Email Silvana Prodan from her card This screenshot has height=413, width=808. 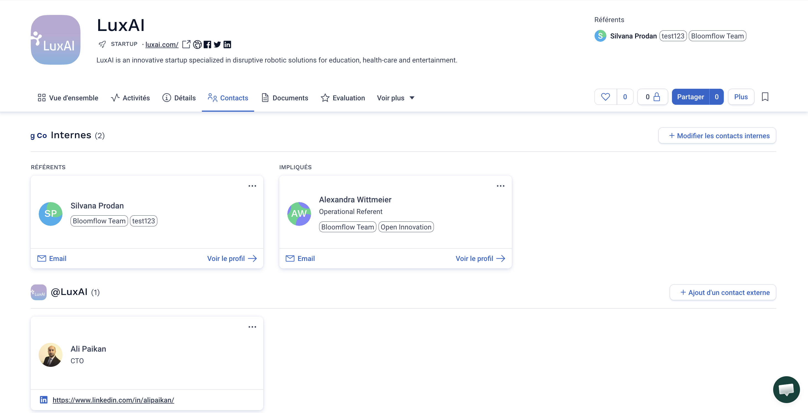pos(52,258)
